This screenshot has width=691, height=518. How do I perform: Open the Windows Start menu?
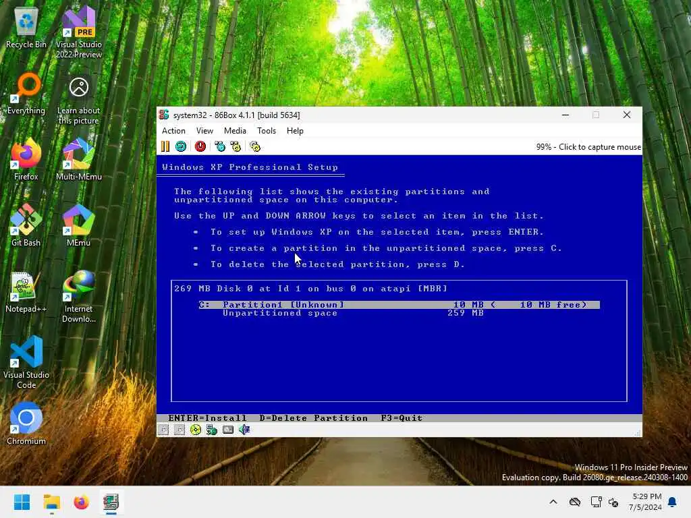(22, 502)
